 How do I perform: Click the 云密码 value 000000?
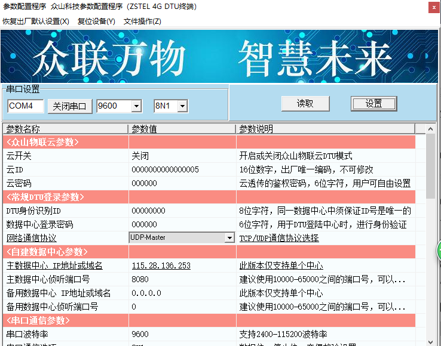144,183
